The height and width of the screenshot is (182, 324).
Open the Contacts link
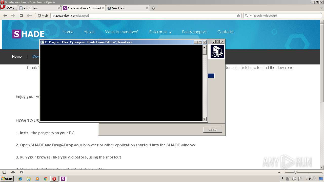click(225, 32)
